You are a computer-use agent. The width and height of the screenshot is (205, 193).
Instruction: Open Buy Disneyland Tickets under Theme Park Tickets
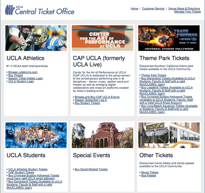click(167, 81)
